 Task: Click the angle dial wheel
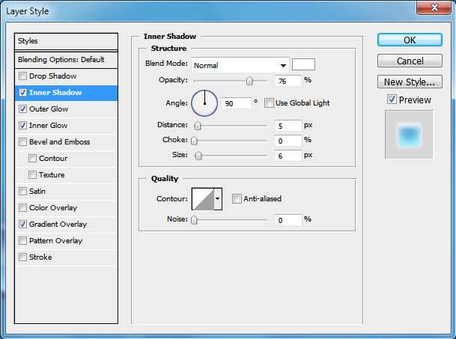pyautogui.click(x=204, y=103)
